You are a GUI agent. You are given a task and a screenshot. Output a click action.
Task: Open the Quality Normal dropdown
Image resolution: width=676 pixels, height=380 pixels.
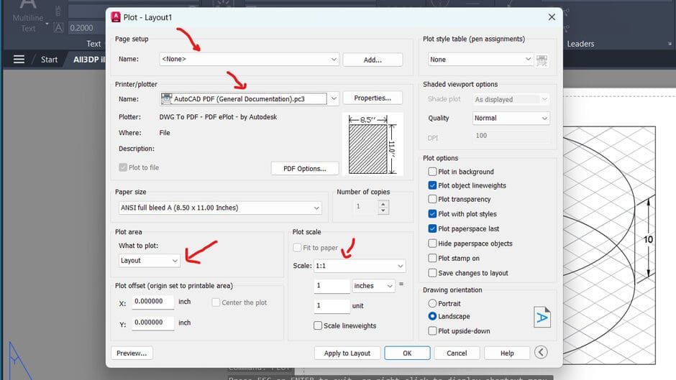point(511,118)
